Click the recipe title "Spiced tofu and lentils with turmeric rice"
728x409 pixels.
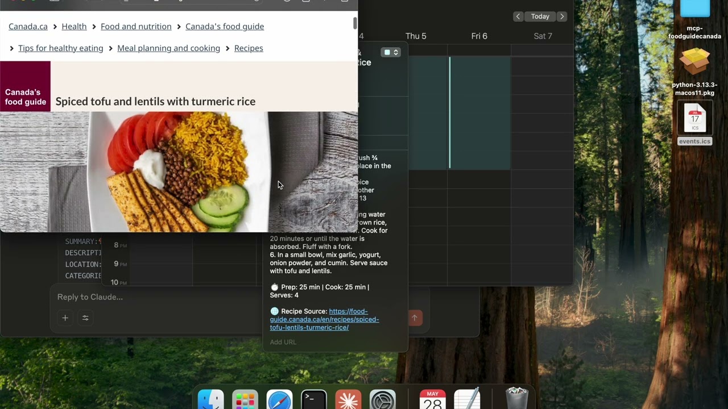[155, 102]
